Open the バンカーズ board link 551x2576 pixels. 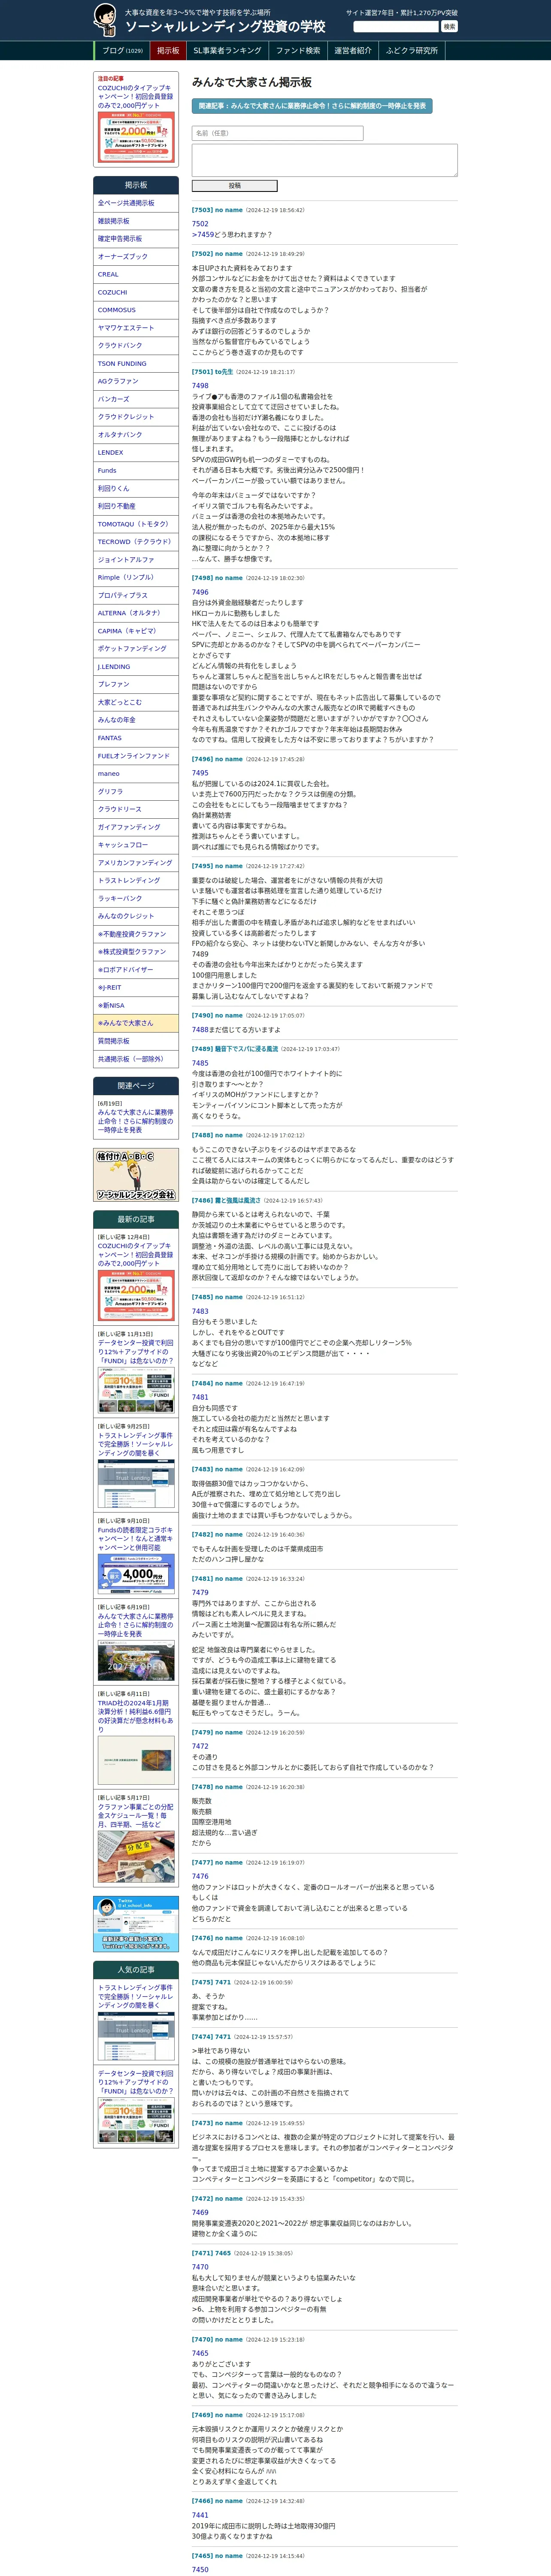[x=136, y=399]
